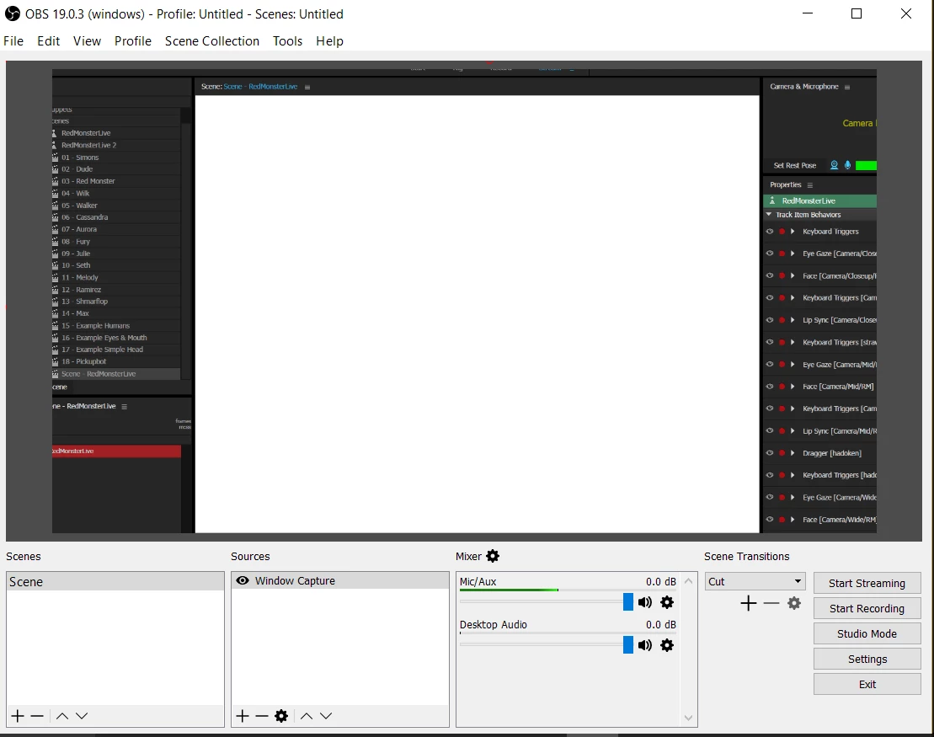Collapse the Track Item Behaviors section
934x737 pixels.
[769, 215]
